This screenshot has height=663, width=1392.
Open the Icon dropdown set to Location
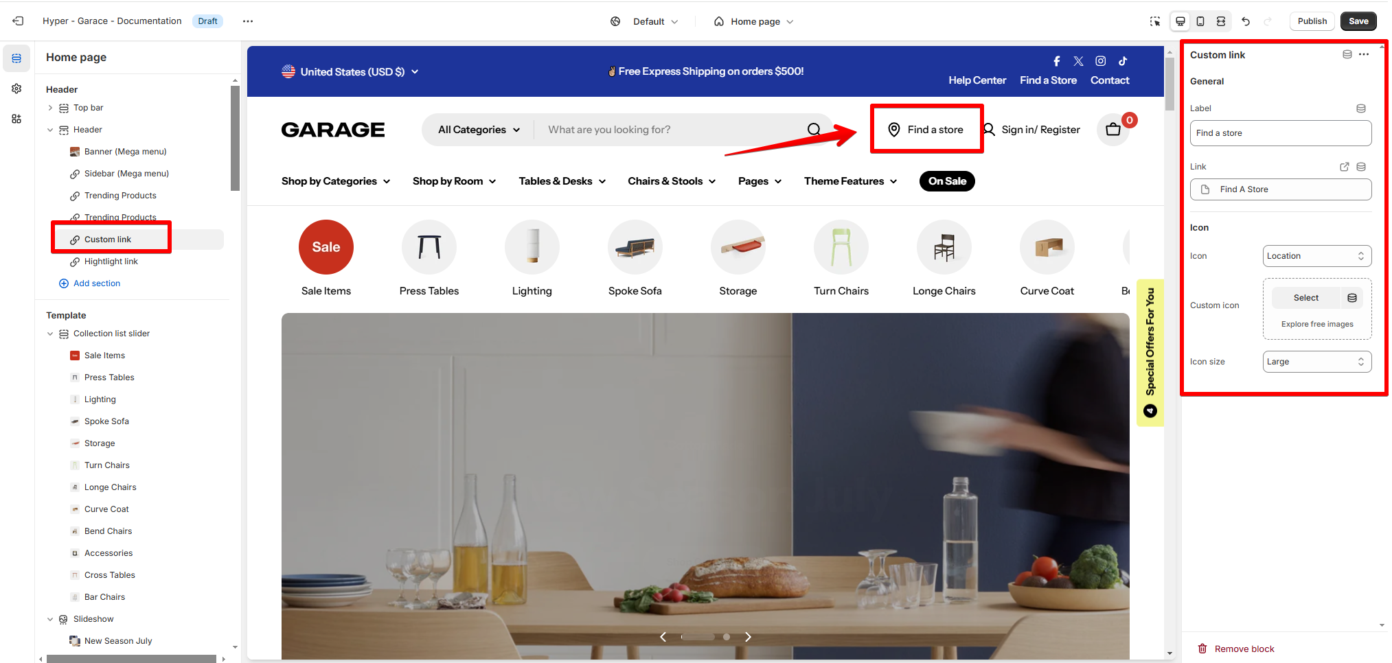(x=1317, y=256)
